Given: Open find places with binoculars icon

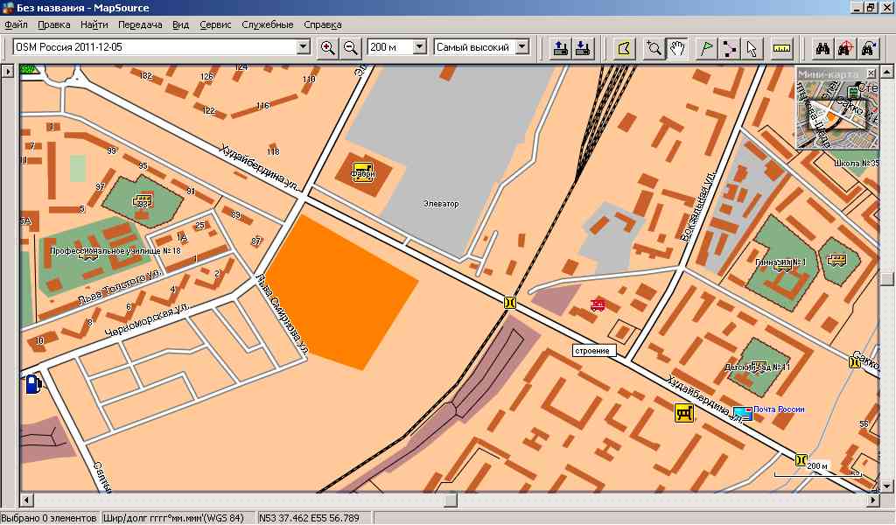Looking at the screenshot, I should (822, 47).
